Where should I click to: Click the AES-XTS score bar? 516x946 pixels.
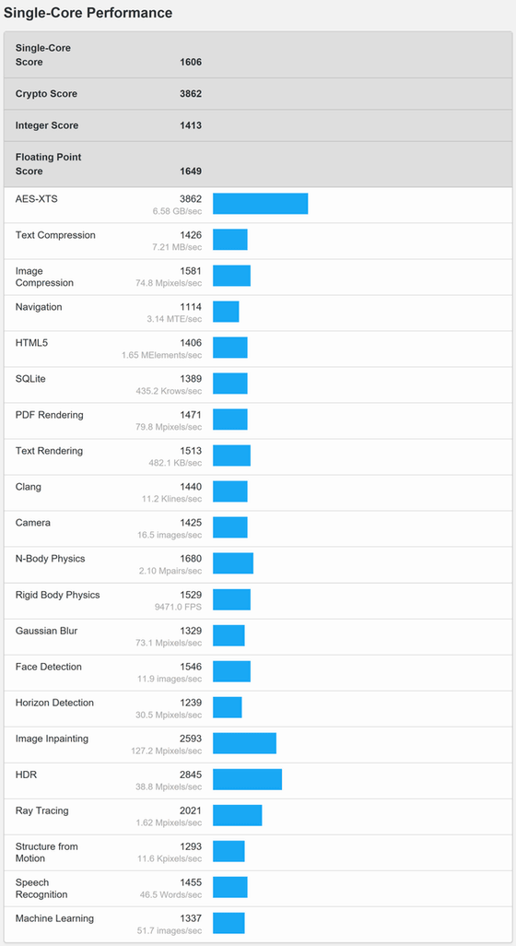(261, 204)
